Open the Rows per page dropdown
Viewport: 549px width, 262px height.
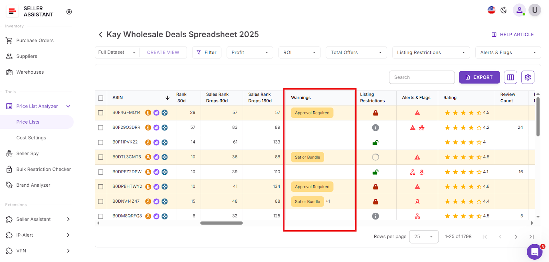(424, 237)
